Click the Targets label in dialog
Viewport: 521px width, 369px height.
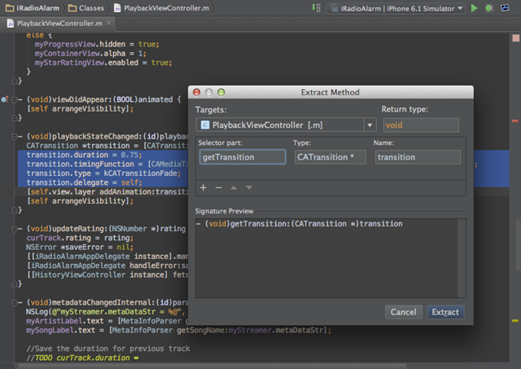click(x=211, y=110)
